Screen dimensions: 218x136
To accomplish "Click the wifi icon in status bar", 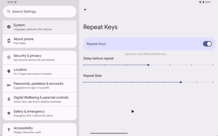I will [x=200, y=2].
